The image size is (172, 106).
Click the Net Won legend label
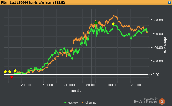click(x=73, y=103)
